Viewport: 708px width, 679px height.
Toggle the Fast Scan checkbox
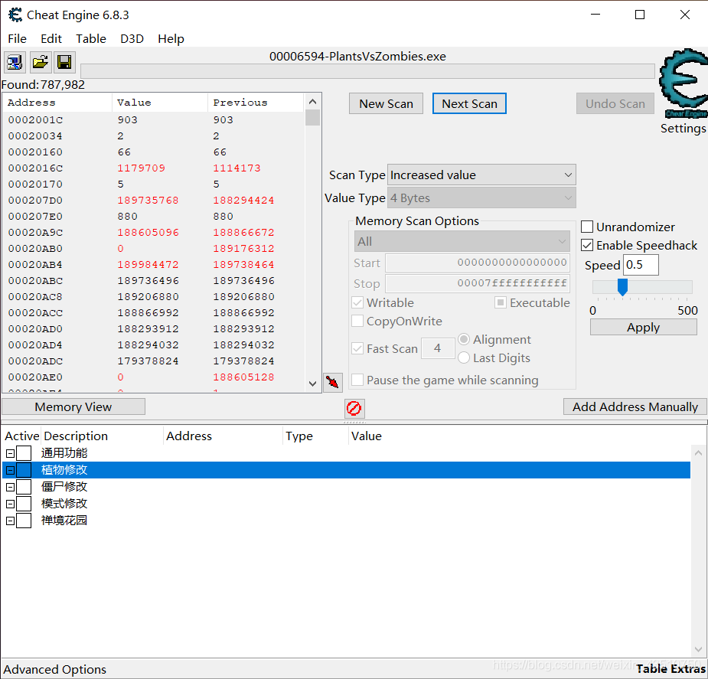click(x=357, y=348)
